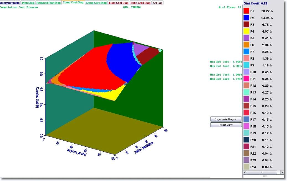Go to the Exec Card Diag tab

pos(140,3)
